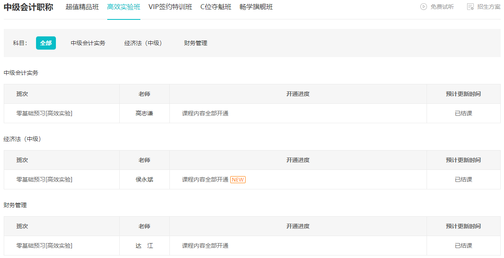Open the 招生方案 document icon

[470, 7]
